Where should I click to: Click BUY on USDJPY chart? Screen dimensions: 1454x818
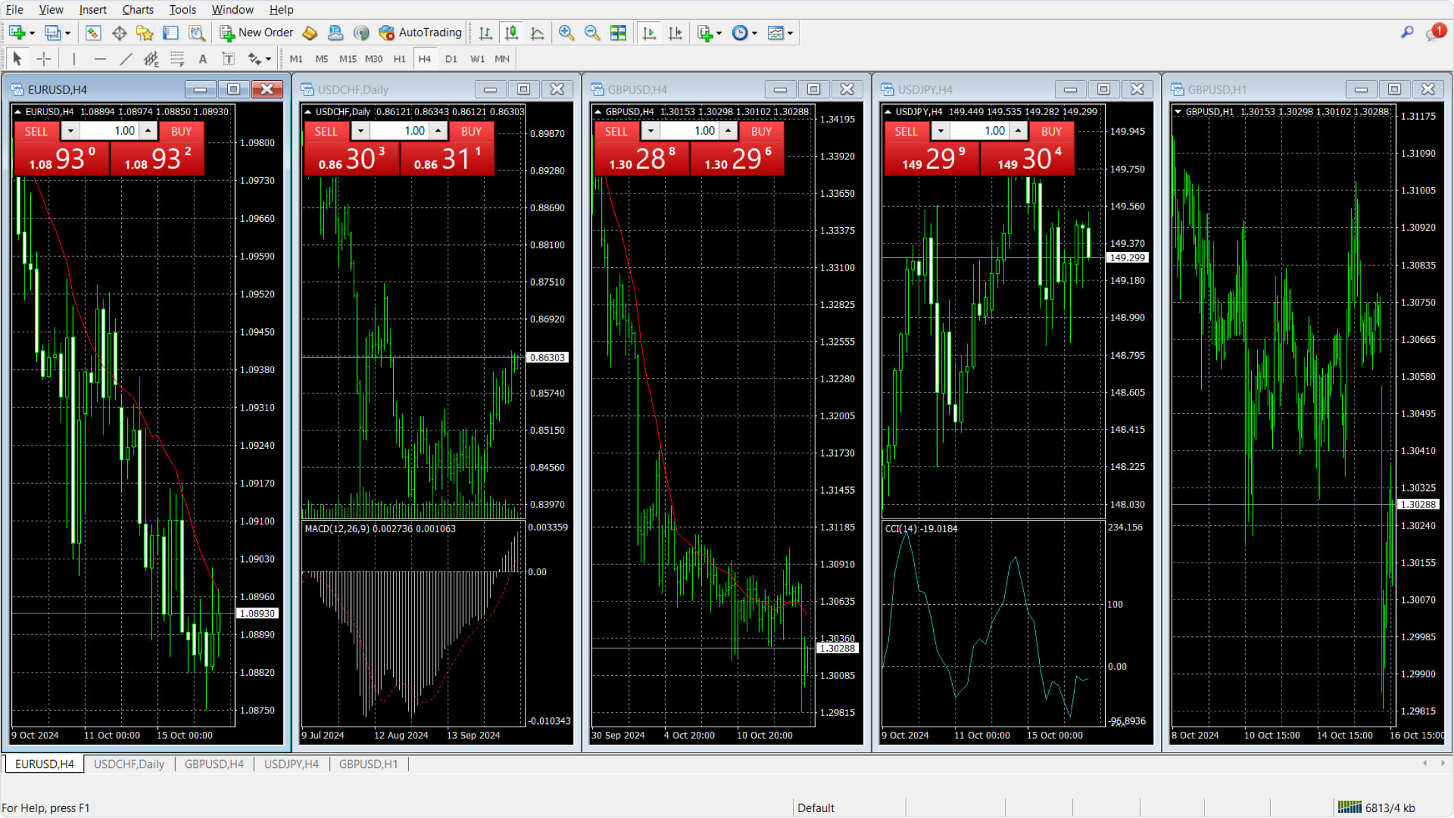[1051, 131]
